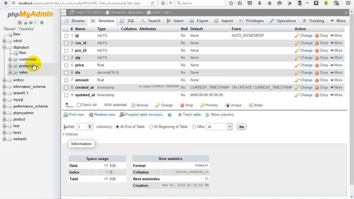
Task: Select the At Beginning of Table radio
Action: (151, 127)
